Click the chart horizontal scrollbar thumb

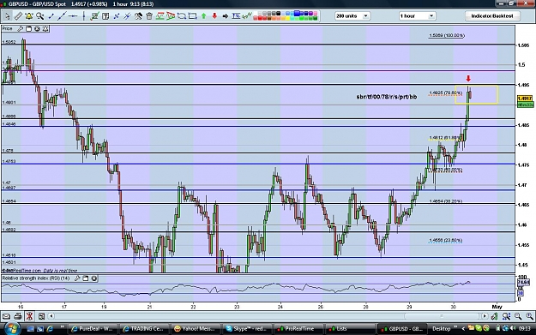coord(443,316)
